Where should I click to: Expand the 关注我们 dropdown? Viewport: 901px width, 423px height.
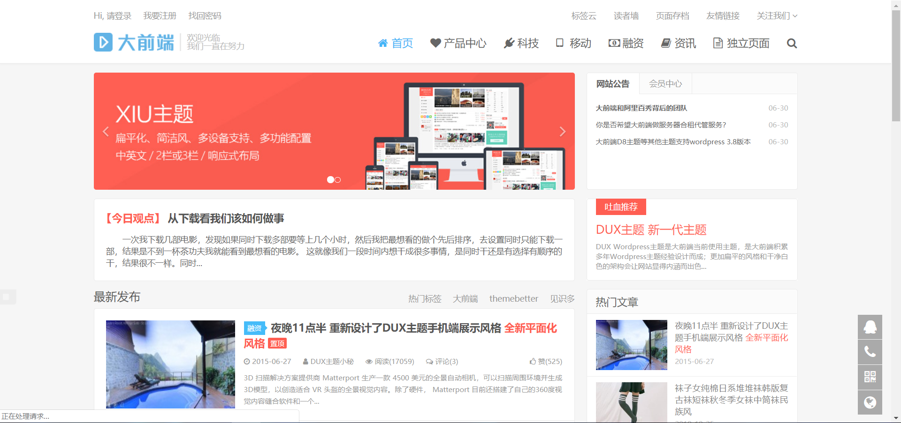[x=777, y=16]
